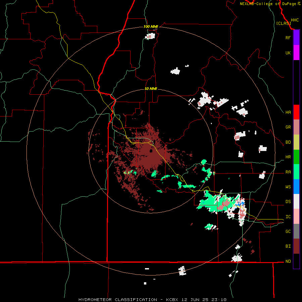Pick the RA light green legend swatch
The width and height of the screenshot is (302, 302).
coord(296,172)
